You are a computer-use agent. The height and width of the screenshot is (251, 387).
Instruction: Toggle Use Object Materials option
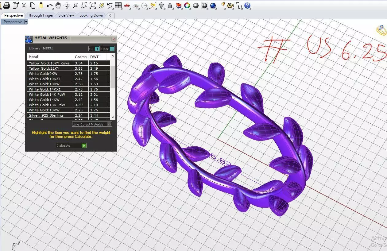click(92, 124)
